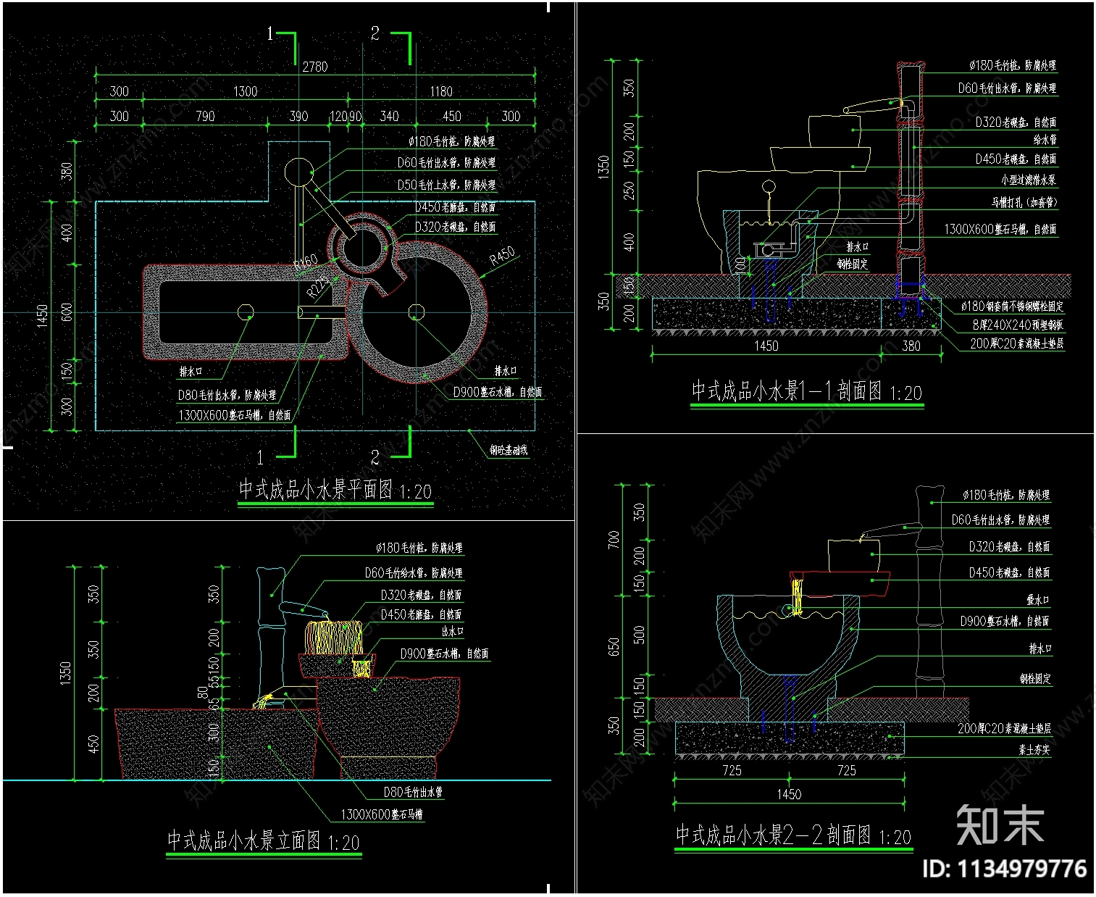Select 600 vertical dimension in plan view
Viewport: 1096px width, 897px height.
pyautogui.click(x=67, y=312)
